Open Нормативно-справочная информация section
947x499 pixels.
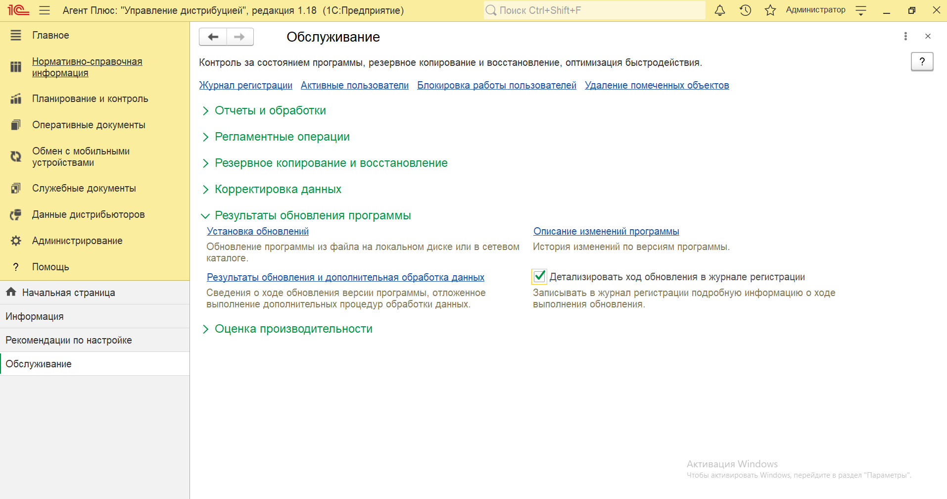click(x=87, y=67)
